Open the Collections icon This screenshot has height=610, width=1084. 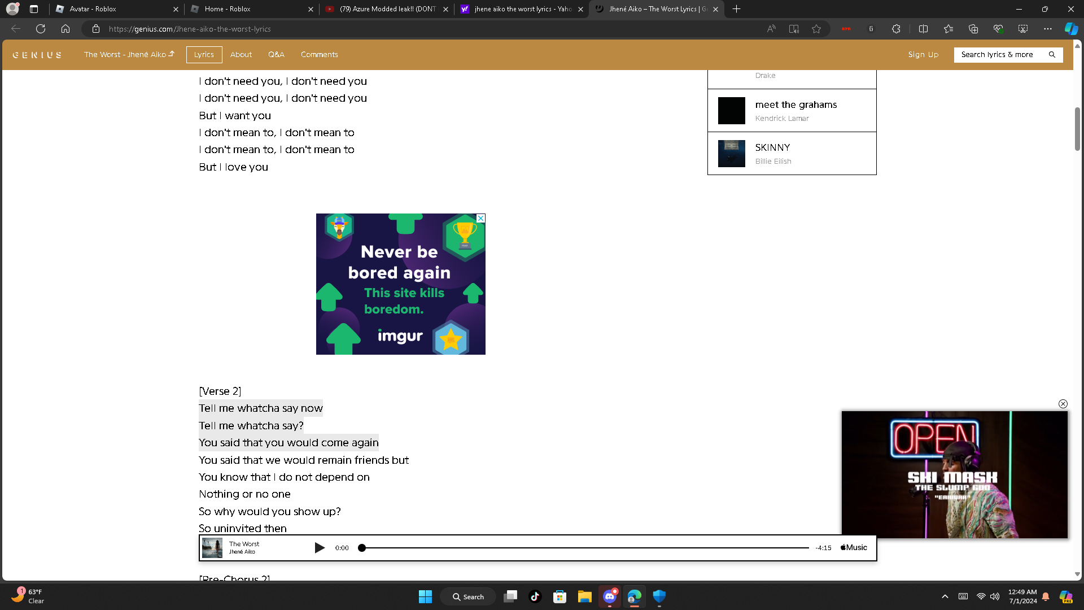pyautogui.click(x=973, y=29)
